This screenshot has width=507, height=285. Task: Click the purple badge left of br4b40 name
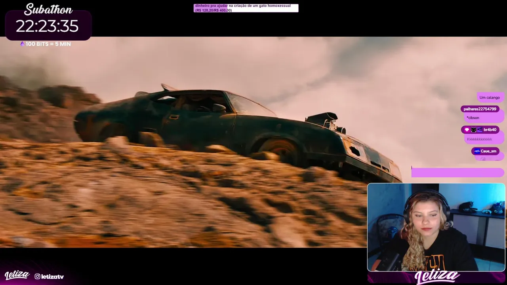click(x=480, y=130)
